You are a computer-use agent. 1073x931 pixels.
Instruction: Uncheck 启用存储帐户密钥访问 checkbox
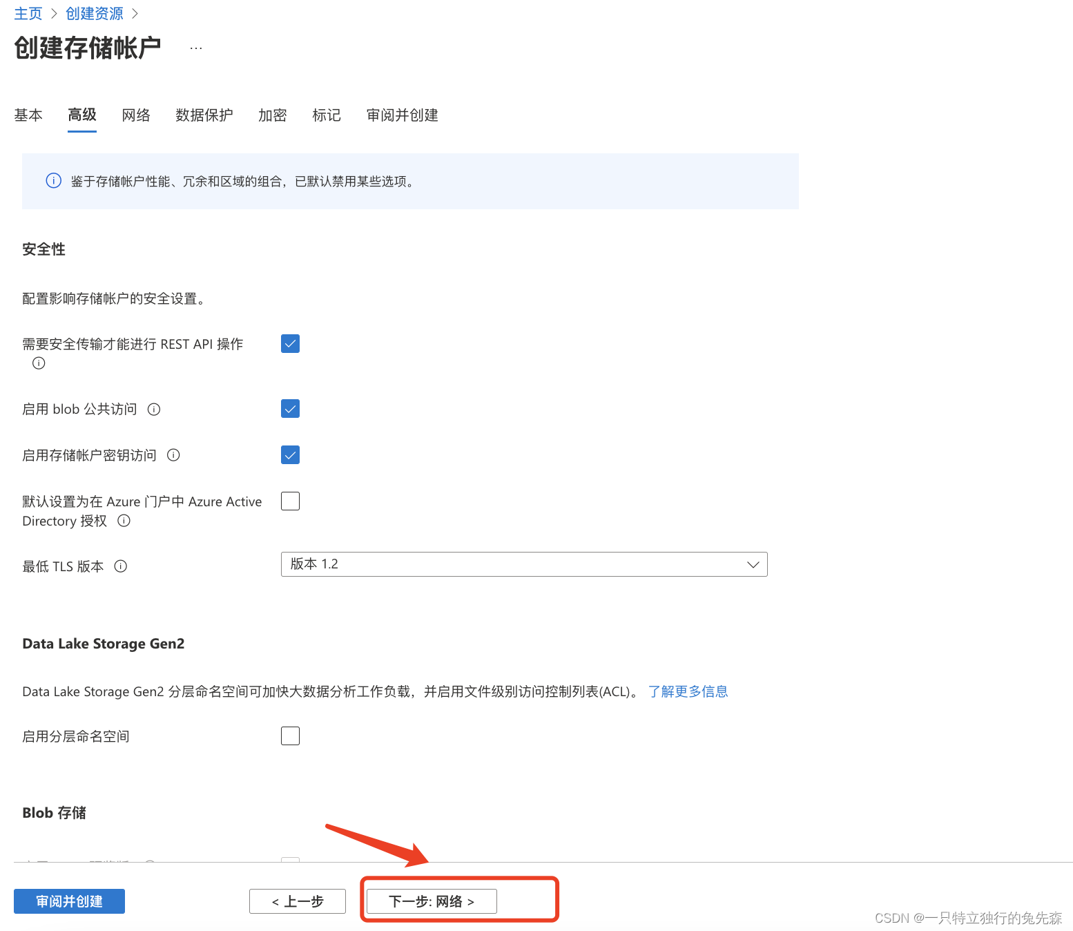(290, 455)
